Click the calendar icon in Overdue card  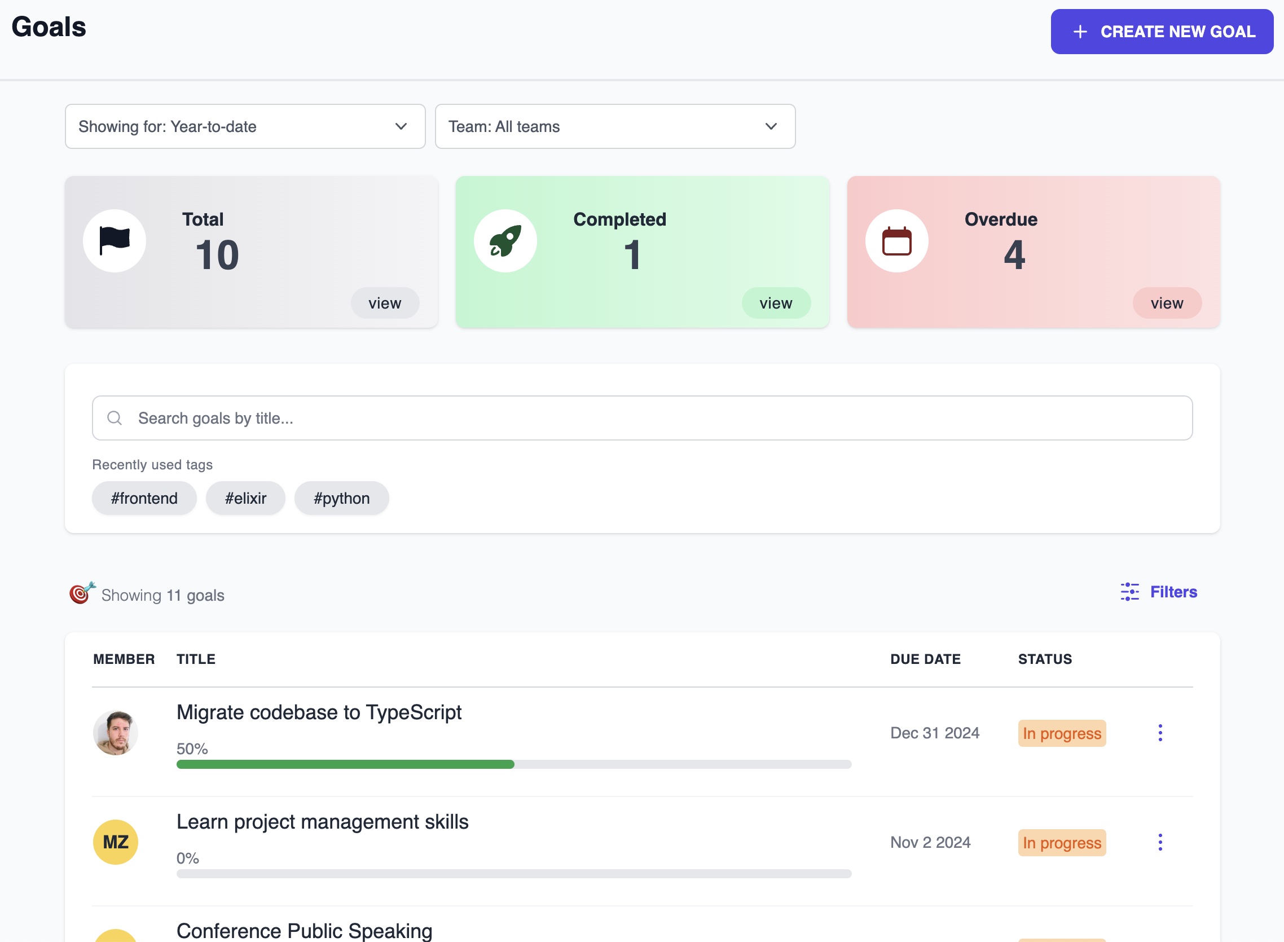point(896,241)
